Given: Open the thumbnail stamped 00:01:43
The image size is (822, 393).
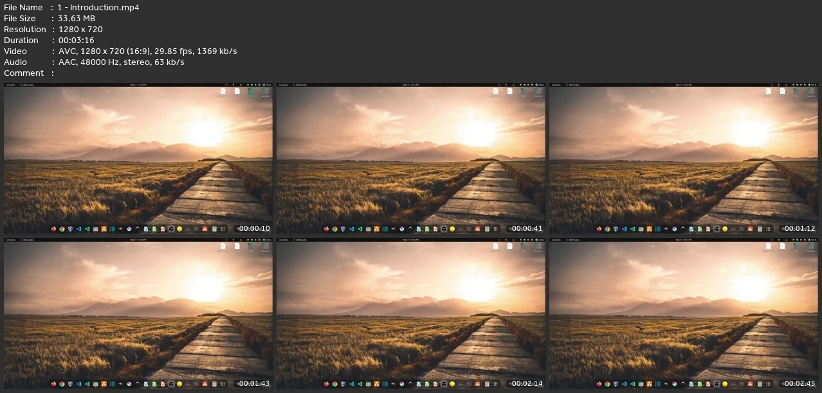Looking at the screenshot, I should (138, 313).
